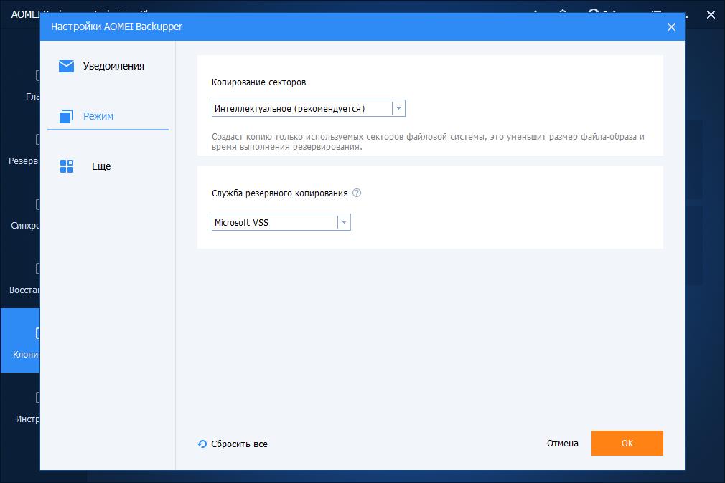This screenshot has height=483, width=725.
Task: Click the four-tile grid icon for Ещё
Action: 67,166
